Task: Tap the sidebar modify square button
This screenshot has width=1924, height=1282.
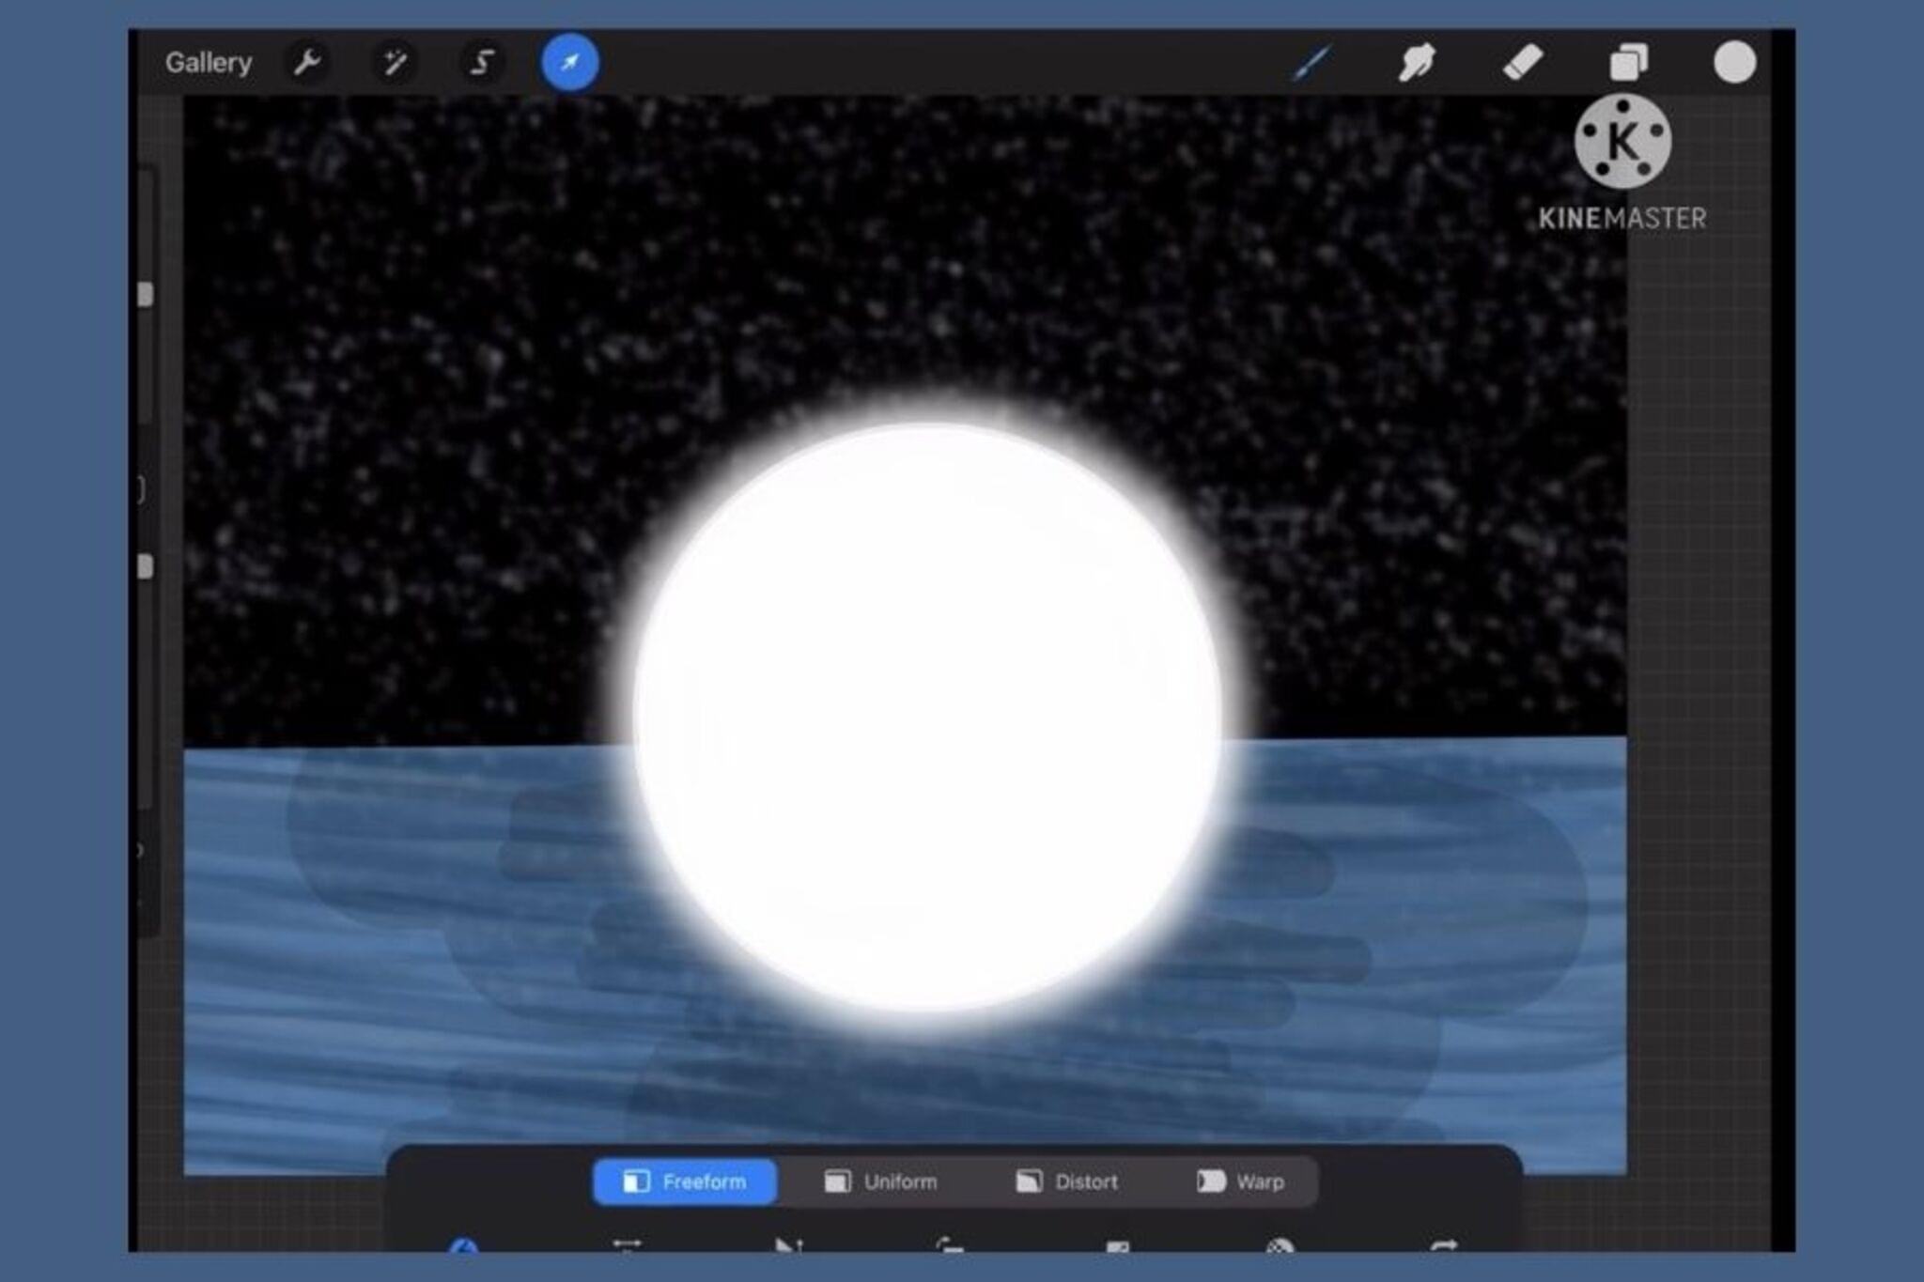Action: 141,489
